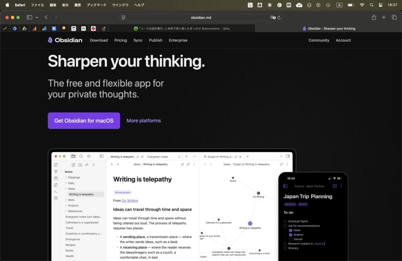Viewport: 402px width, 261px height.
Task: Uncheck the Keiko to-do checkbox
Action: (x=291, y=230)
